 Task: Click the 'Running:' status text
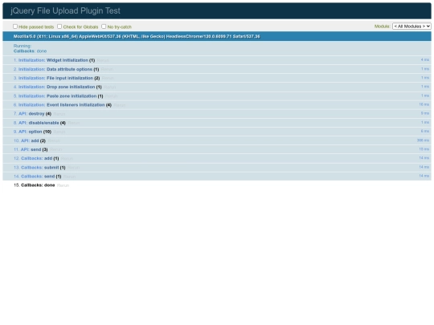(x=23, y=46)
